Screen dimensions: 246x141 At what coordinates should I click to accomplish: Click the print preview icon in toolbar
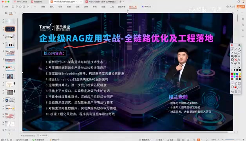point(24,7)
